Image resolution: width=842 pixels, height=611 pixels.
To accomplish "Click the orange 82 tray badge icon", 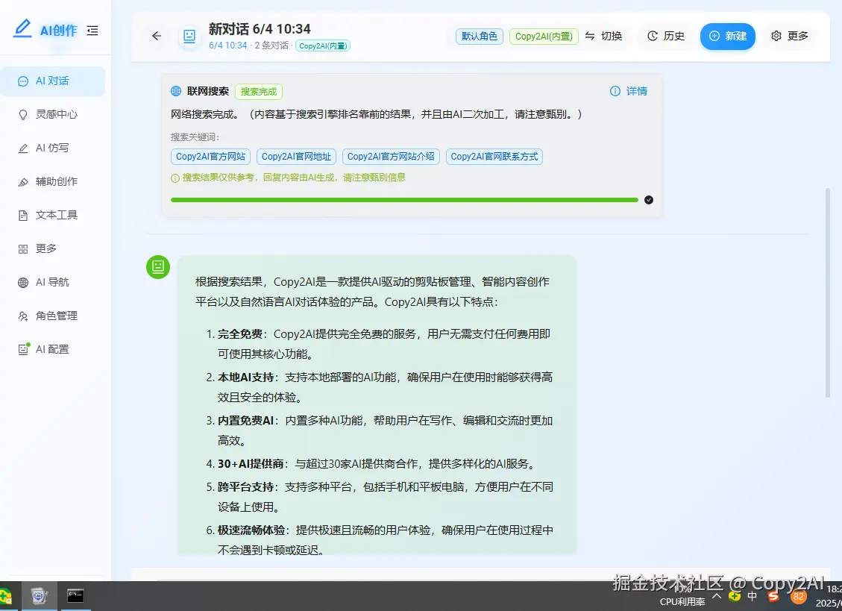I will [799, 597].
